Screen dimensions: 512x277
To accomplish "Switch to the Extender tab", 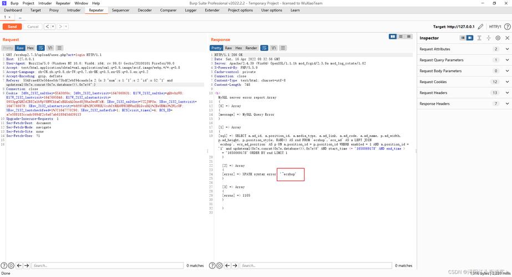I will coord(212,10).
